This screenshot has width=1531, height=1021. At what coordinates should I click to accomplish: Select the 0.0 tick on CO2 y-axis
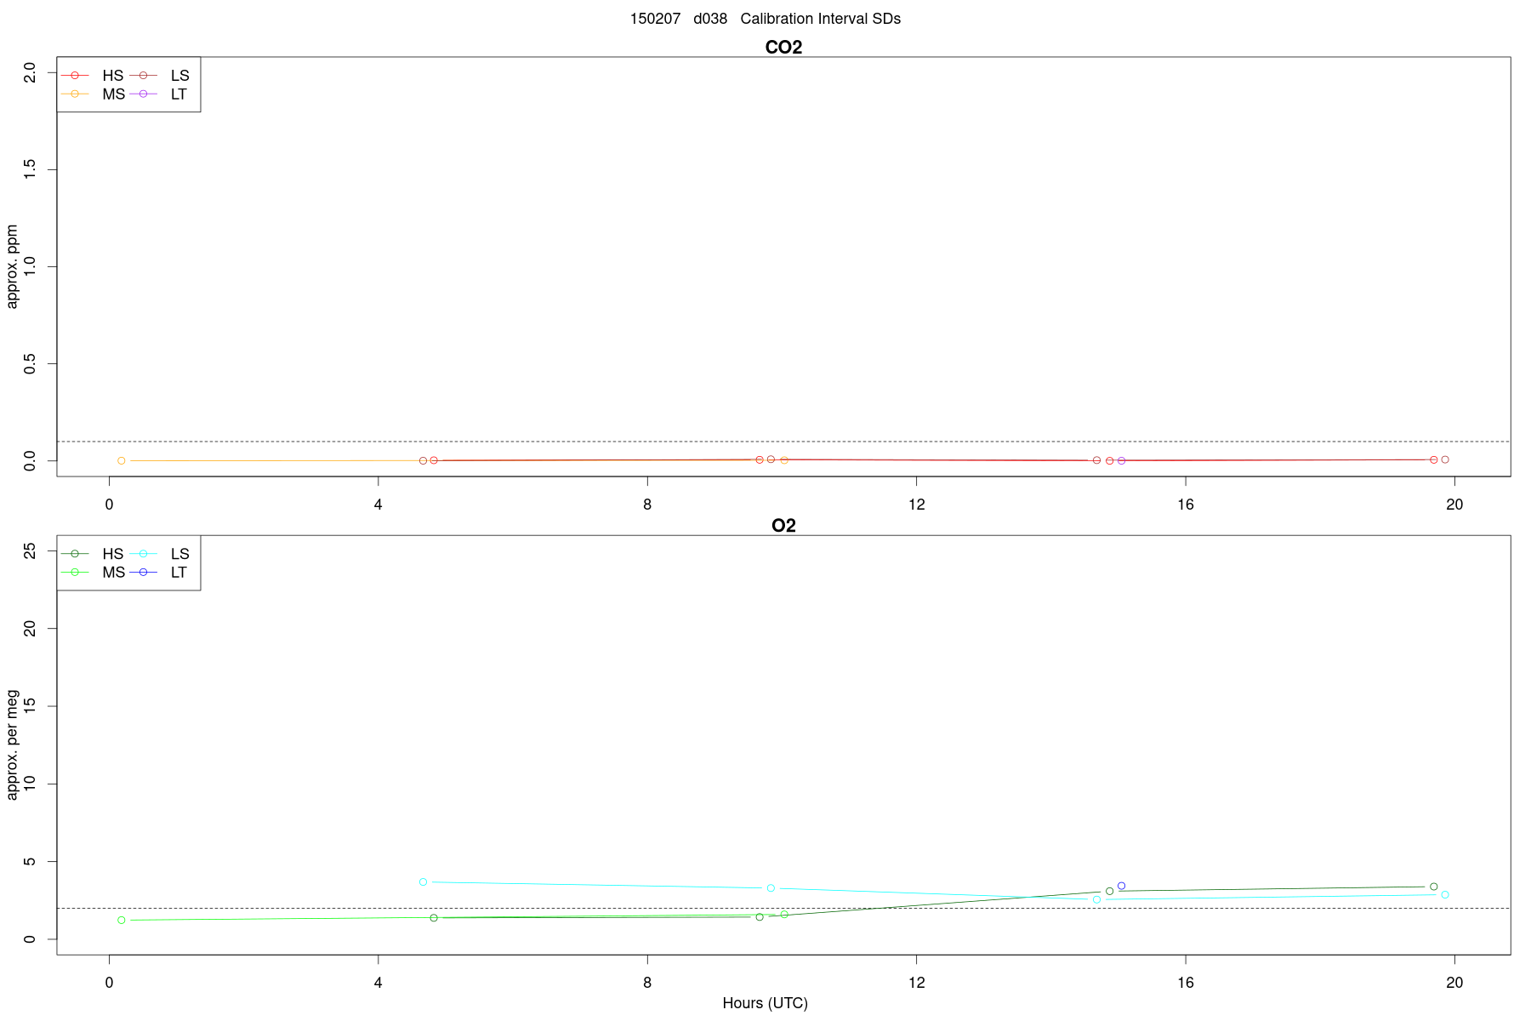pos(31,460)
